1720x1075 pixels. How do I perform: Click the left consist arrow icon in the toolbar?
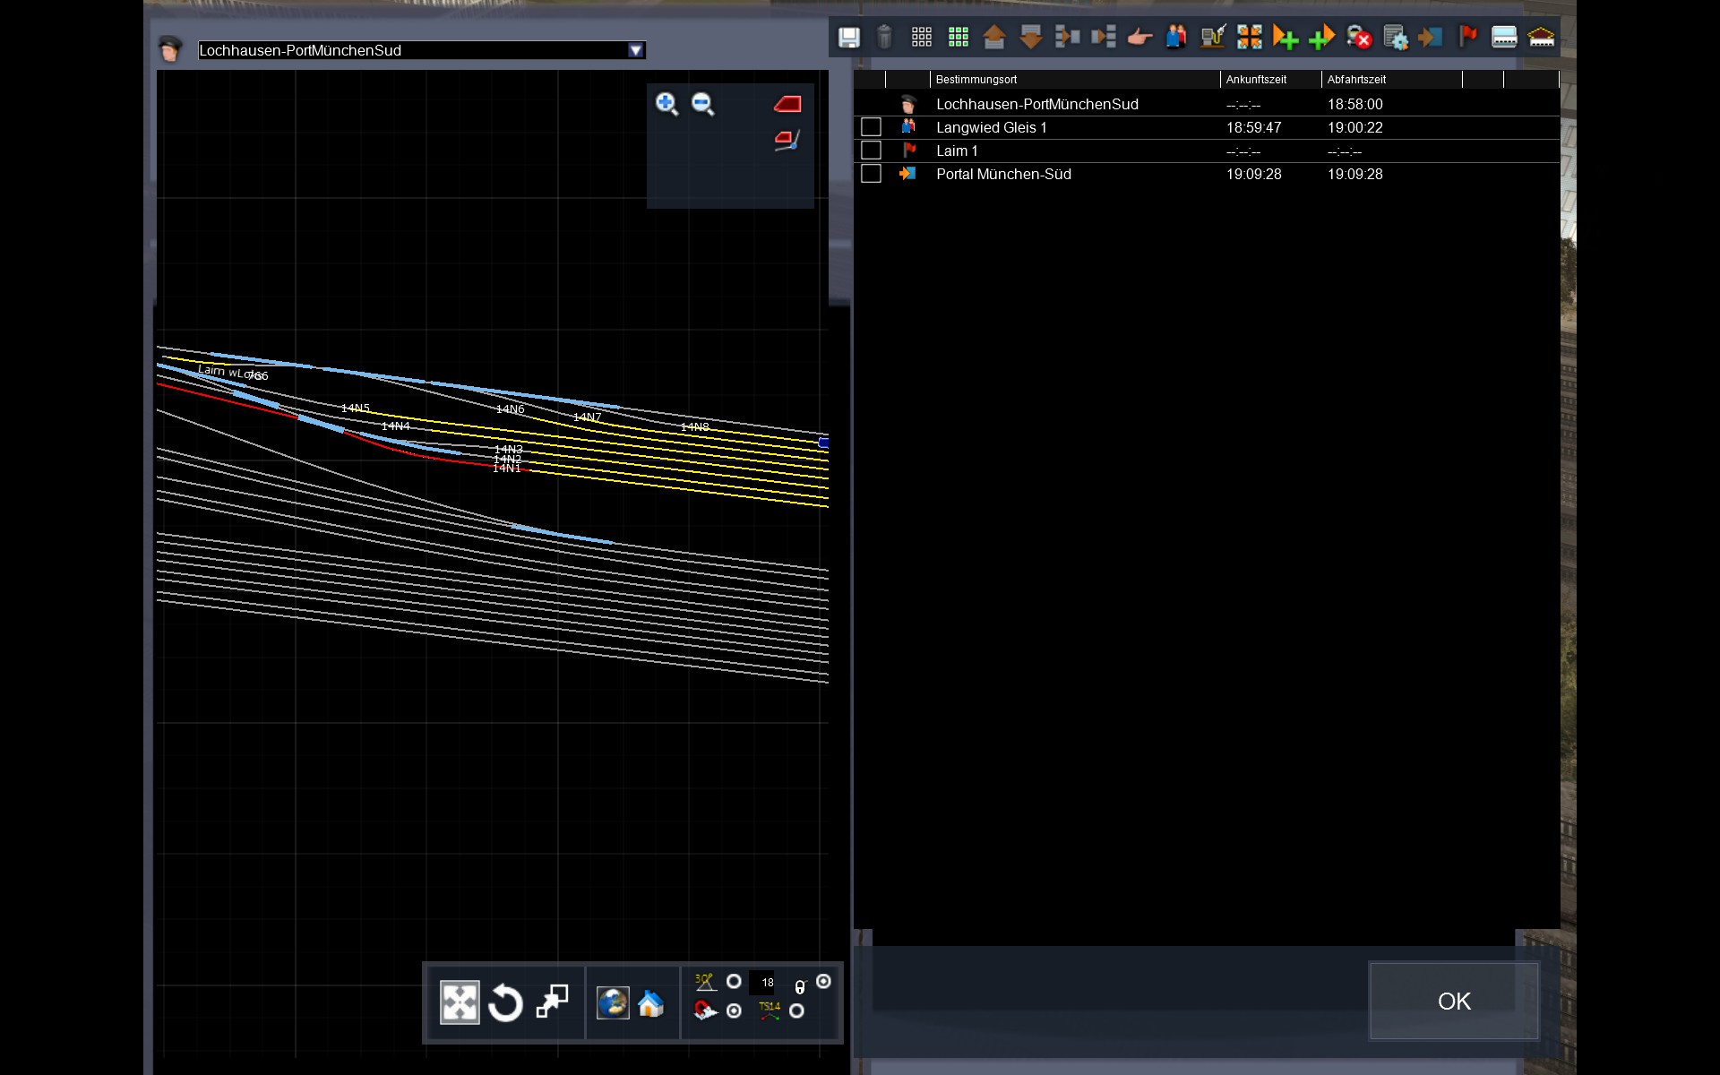click(x=1067, y=37)
